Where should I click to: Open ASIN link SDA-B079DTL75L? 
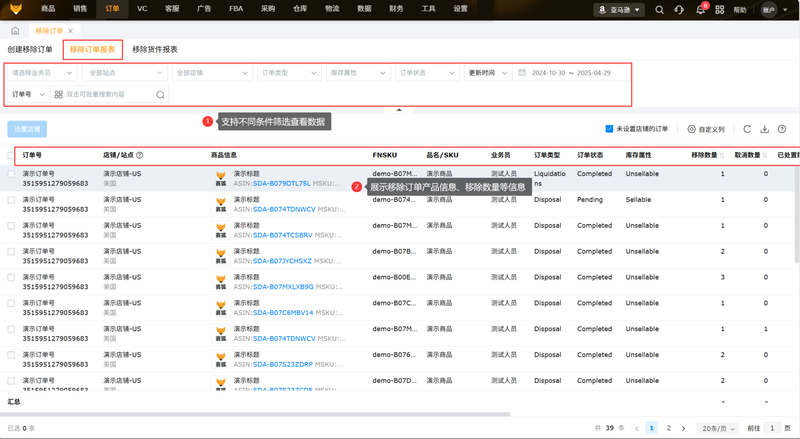281,184
